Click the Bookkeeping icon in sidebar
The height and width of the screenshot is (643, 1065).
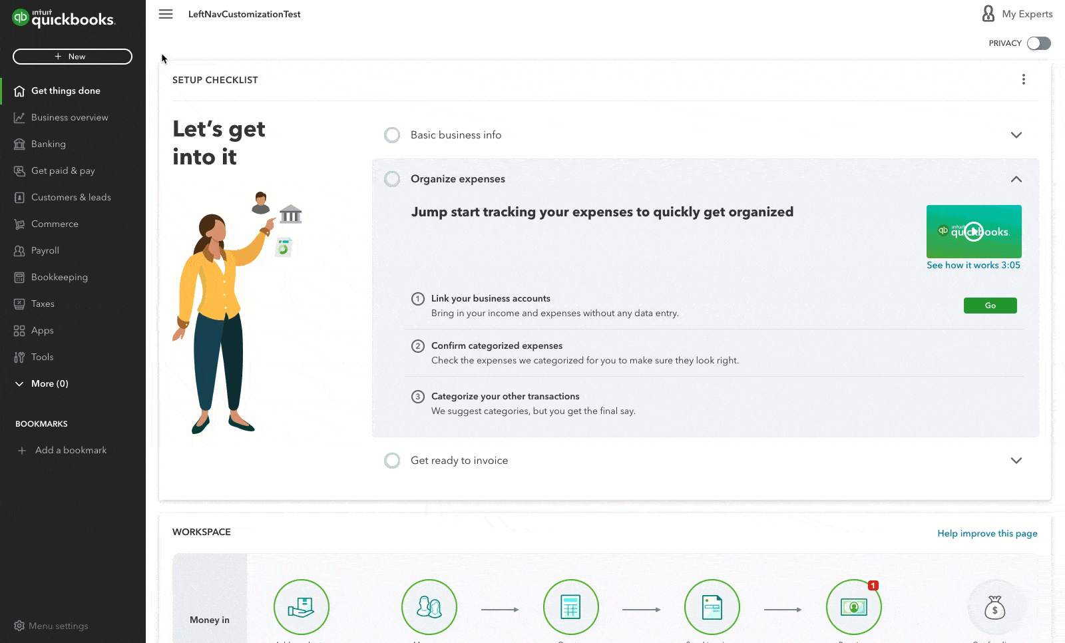coord(19,278)
